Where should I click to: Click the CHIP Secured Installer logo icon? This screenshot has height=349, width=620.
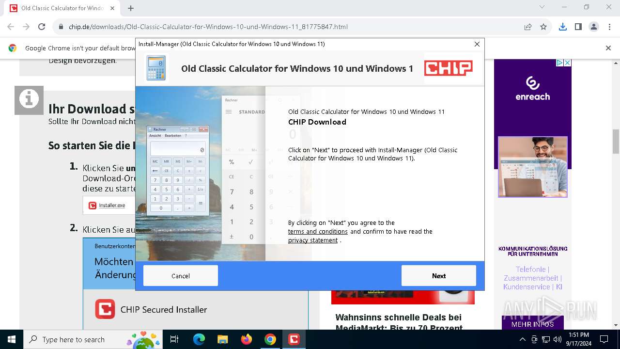point(105,309)
